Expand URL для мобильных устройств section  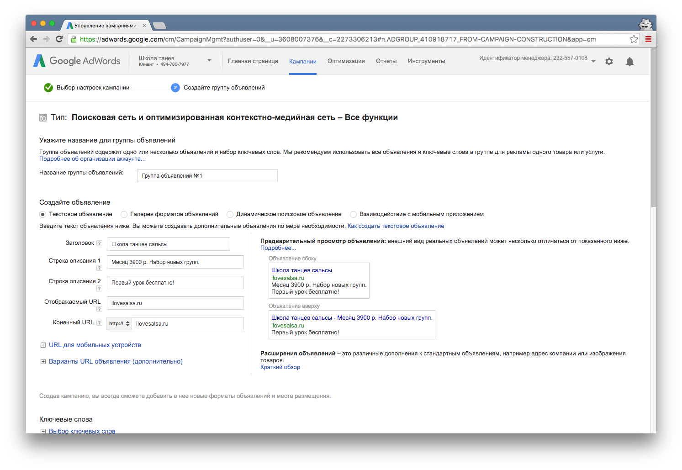[x=43, y=345]
